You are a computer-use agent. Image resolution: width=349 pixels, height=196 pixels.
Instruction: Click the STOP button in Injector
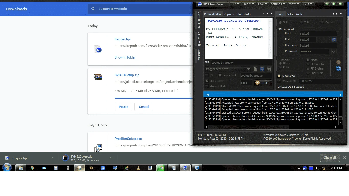click(x=263, y=83)
